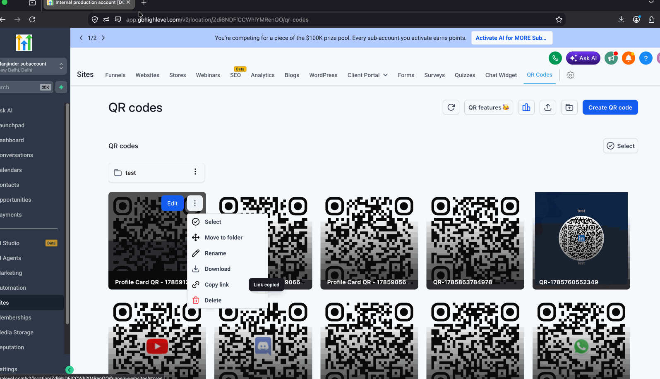
Task: Collapse the sidebar with the green arrow
Action: pos(70,370)
